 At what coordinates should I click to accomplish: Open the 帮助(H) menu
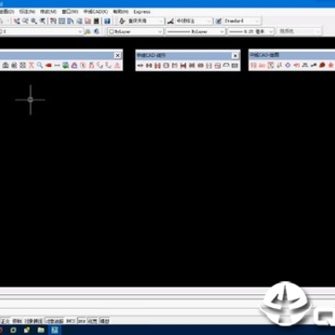(x=121, y=12)
